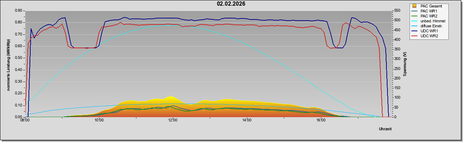463x142 pixels.
Task: Click the Uhrzeit axis title
Action: pyautogui.click(x=385, y=129)
